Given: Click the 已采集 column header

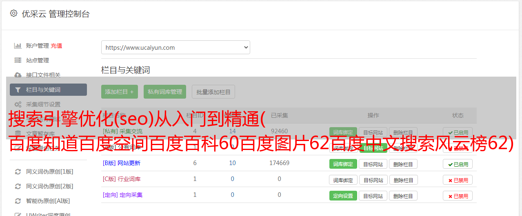Looking at the screenshot, I should [x=279, y=115].
